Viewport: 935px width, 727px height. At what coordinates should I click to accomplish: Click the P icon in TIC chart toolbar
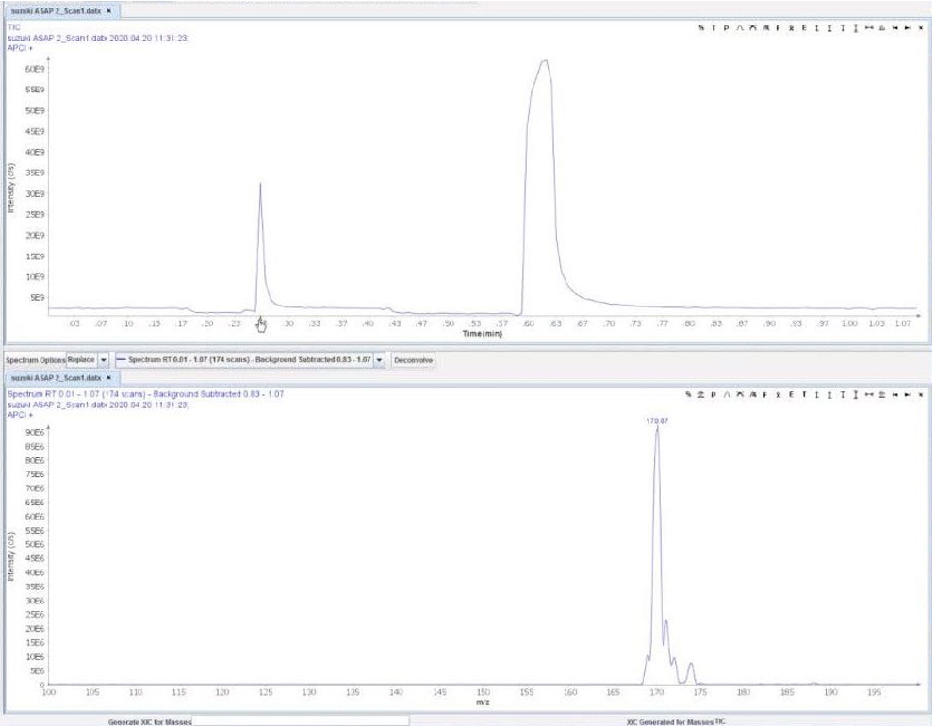(726, 28)
